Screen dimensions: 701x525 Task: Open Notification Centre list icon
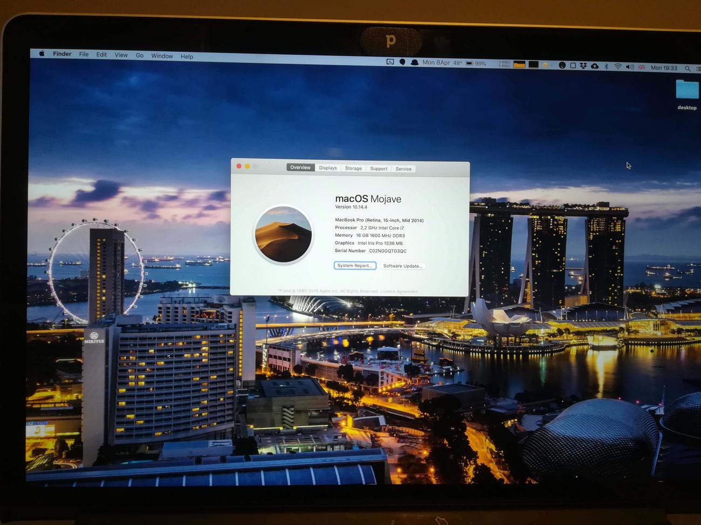(698, 68)
